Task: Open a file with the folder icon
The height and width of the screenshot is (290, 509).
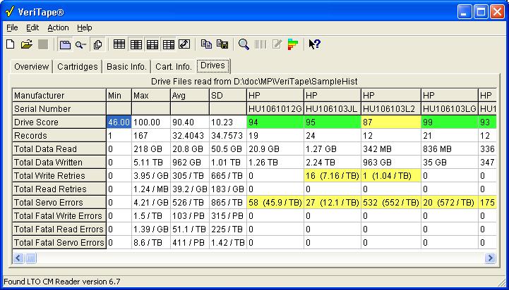Action: 26,44
